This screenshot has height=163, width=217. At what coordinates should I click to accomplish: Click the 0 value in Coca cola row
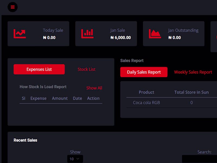pyautogui.click(x=192, y=103)
